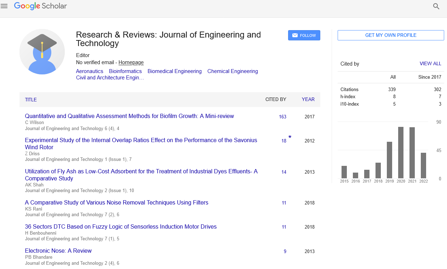Open the Homepage link
Image resolution: width=447 pixels, height=269 pixels.
(131, 62)
